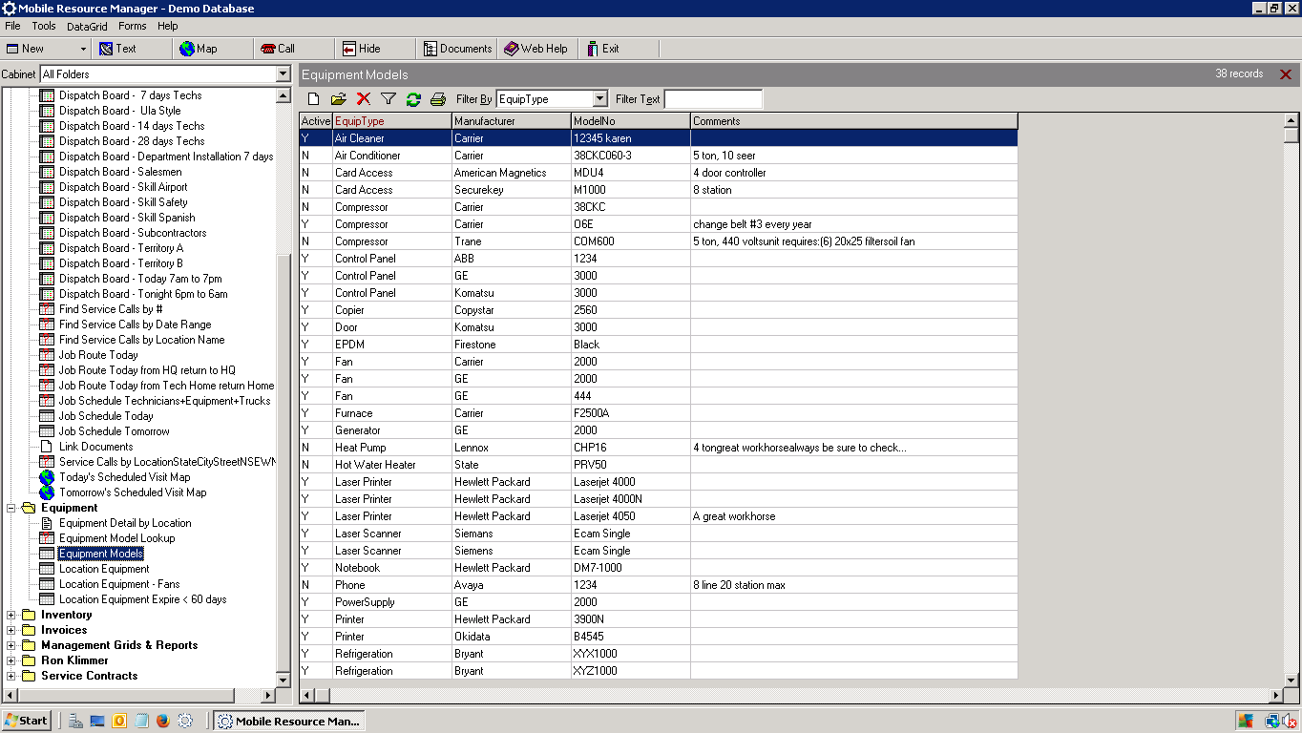Launch Firefox from the taskbar
The image size is (1302, 733).
[x=163, y=722]
